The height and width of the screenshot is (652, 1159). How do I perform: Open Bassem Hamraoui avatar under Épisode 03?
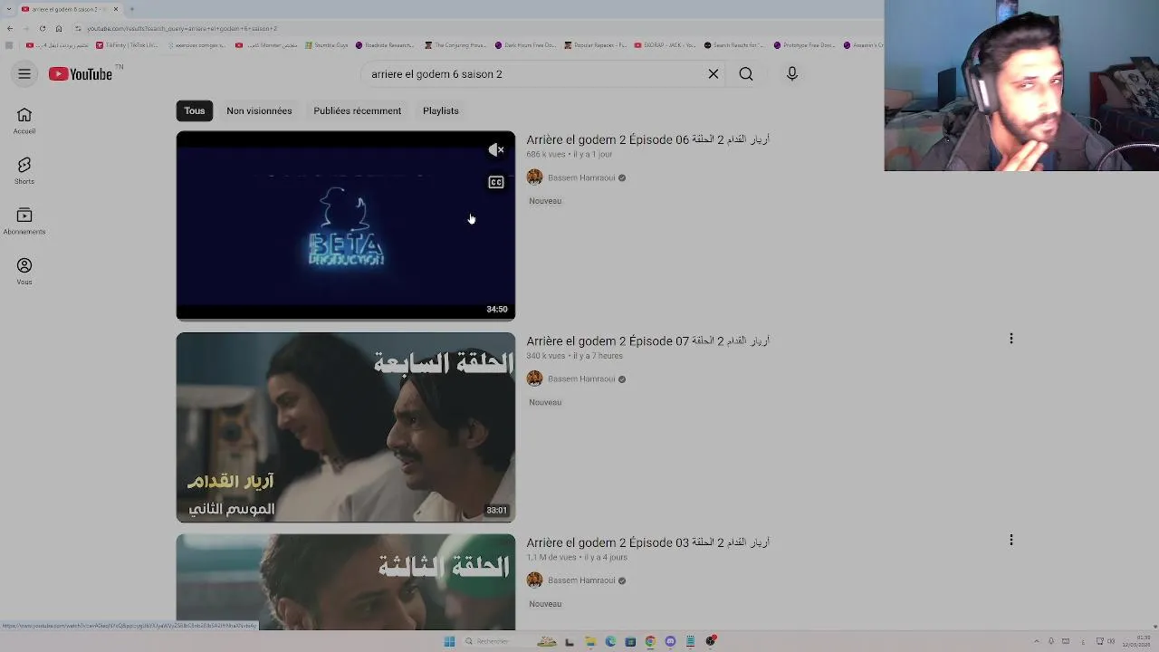point(534,580)
